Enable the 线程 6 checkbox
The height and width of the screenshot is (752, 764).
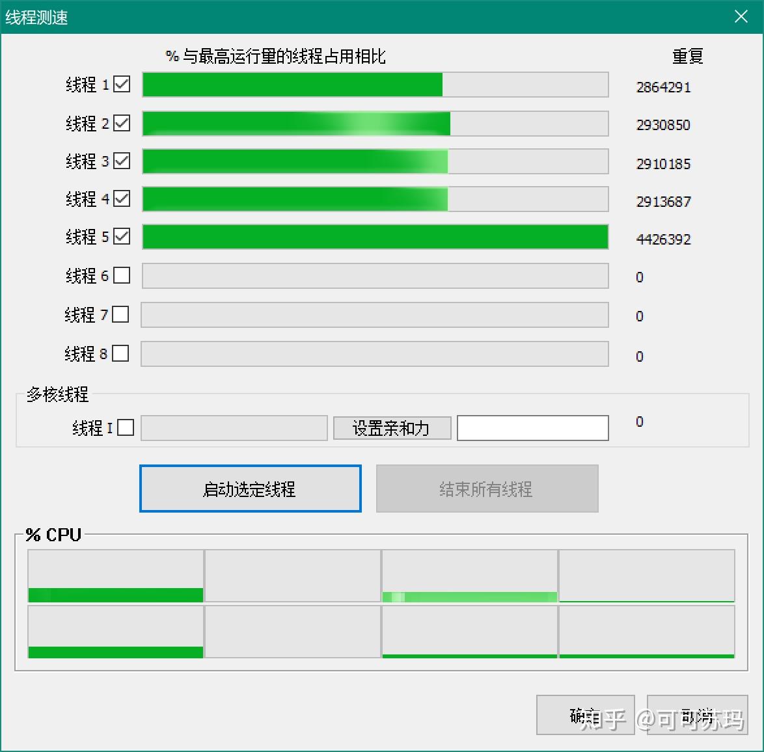(121, 275)
